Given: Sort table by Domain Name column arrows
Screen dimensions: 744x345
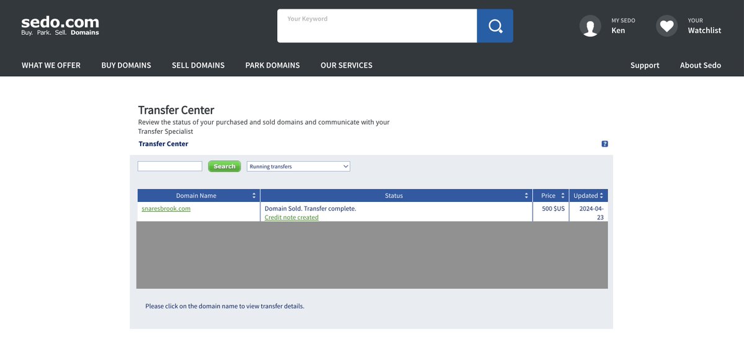Looking at the screenshot, I should point(254,196).
